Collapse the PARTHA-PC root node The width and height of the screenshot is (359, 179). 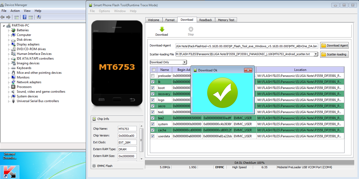(x=4, y=26)
